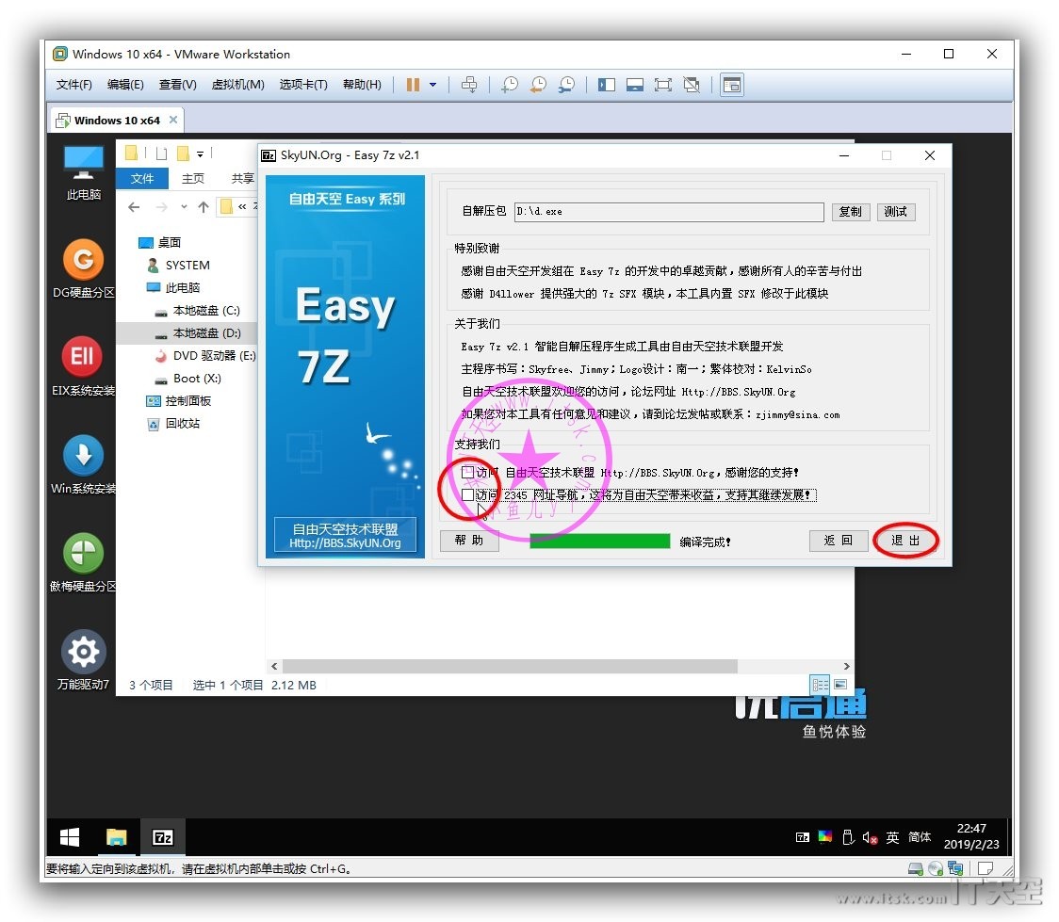Go back in the Explorer window
This screenshot has height=922, width=1059.
134,207
